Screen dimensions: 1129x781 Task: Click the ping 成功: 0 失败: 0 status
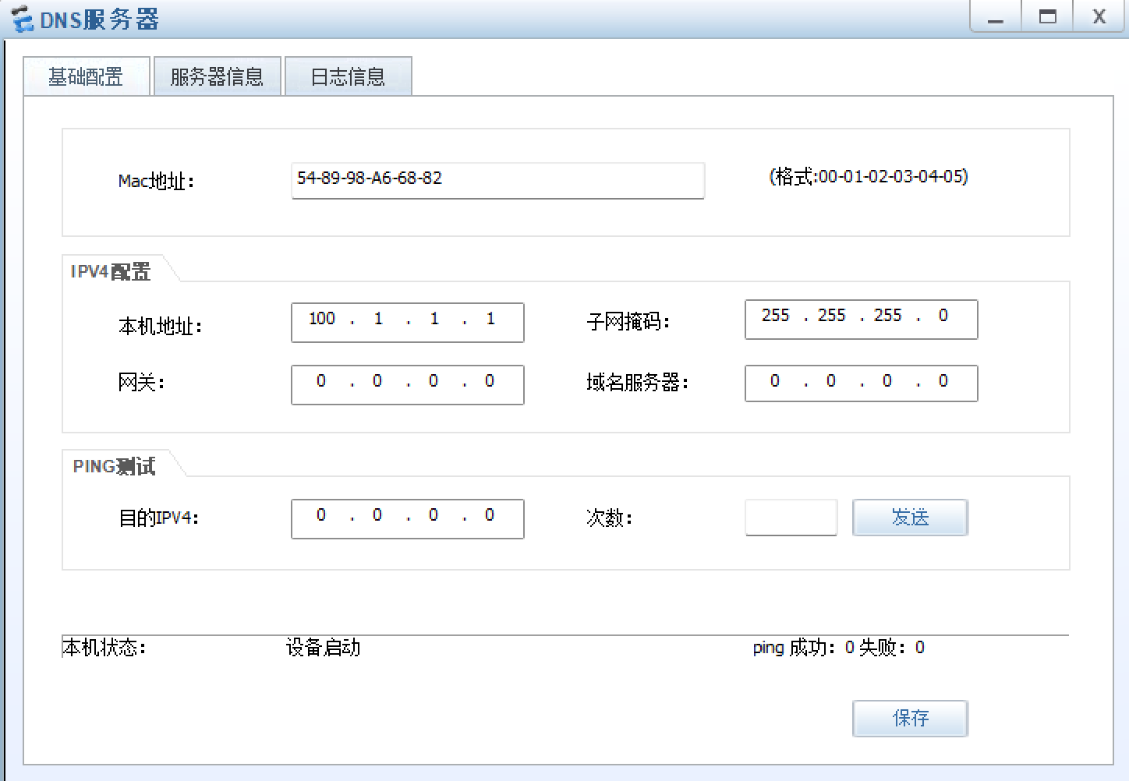839,648
